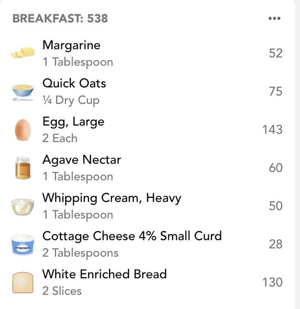Tap the cottage cheese tub icon
Screen dimensions: 300x309
(x=23, y=244)
